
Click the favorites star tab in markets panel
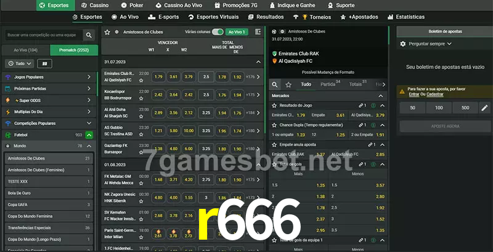point(288,84)
